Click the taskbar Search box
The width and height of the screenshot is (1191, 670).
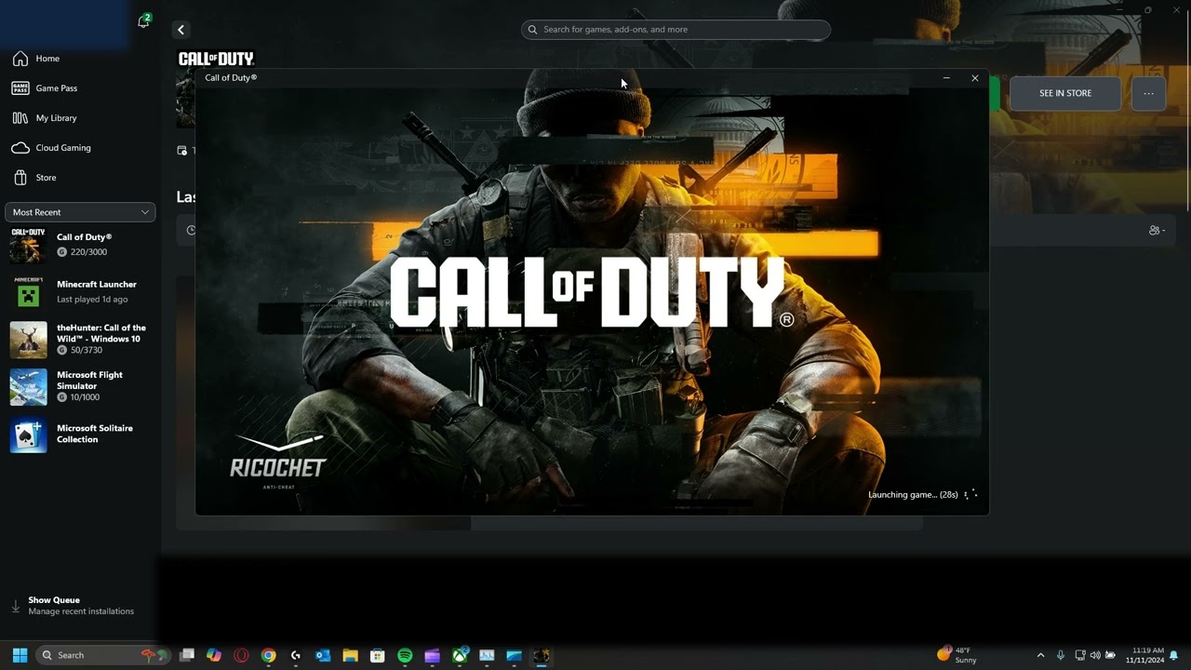(104, 655)
